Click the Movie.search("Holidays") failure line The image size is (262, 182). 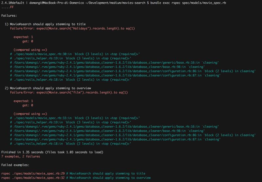[x=72, y=29]
